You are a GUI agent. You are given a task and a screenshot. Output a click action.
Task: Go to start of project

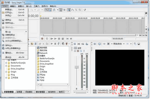tap(67, 39)
